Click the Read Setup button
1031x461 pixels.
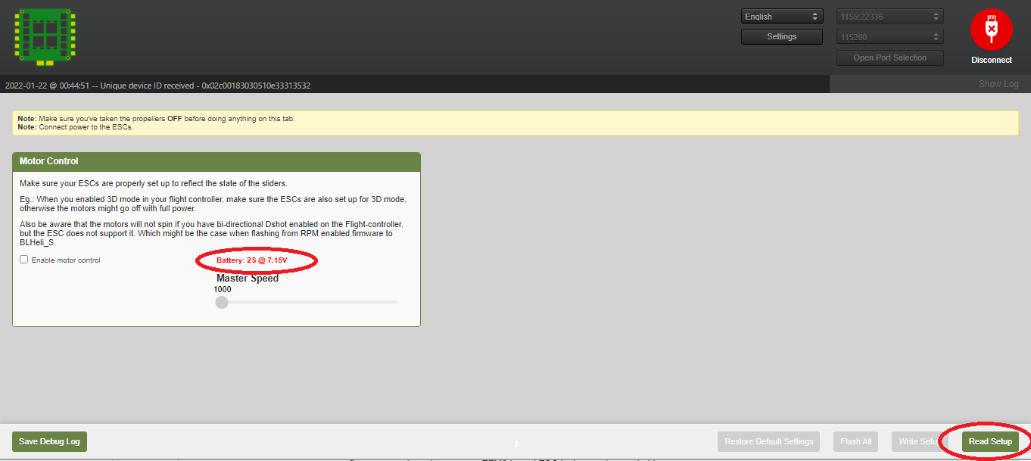(990, 441)
